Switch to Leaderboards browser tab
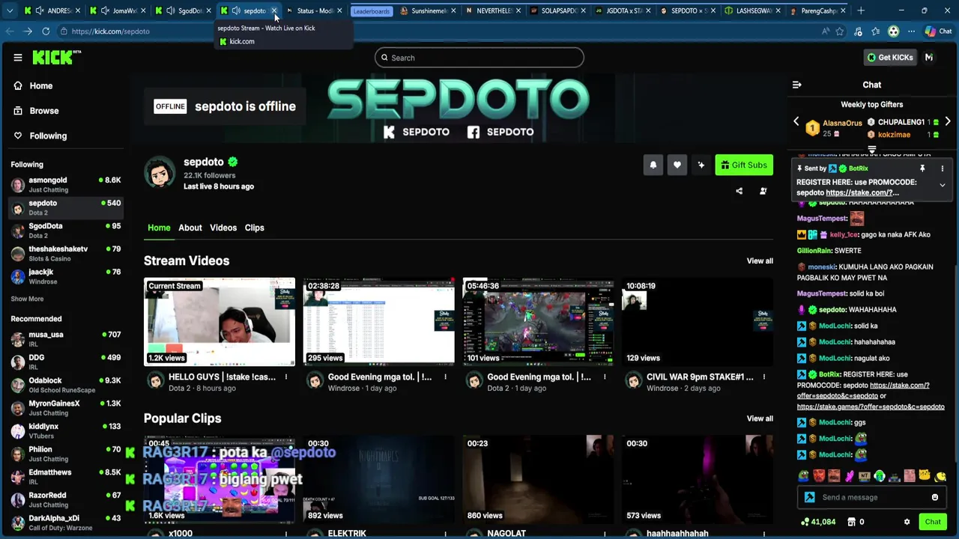Viewport: 959px width, 539px height. 372,10
